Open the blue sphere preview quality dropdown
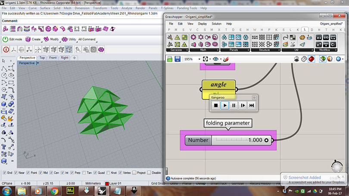The width and height of the screenshot is (349, 196). [x=343, y=59]
